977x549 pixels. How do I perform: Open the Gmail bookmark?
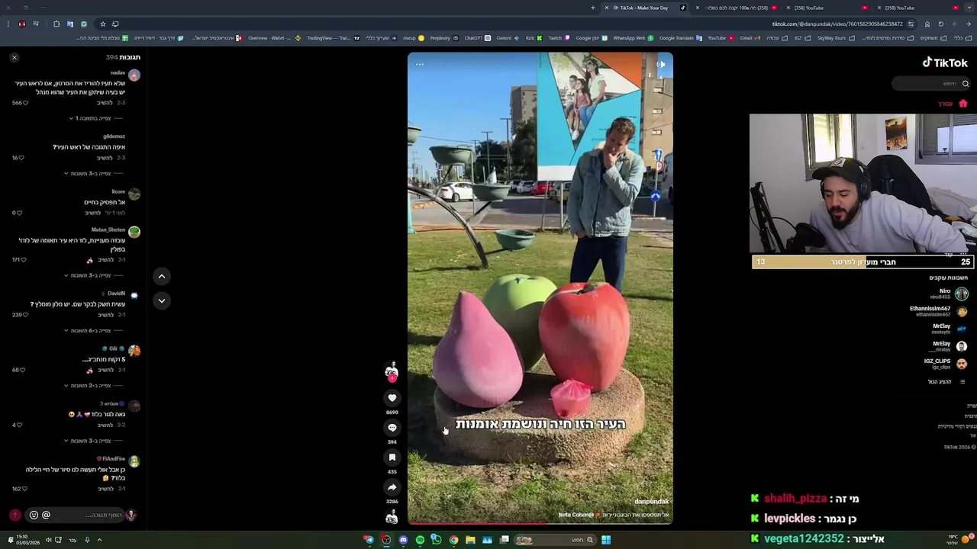point(749,37)
